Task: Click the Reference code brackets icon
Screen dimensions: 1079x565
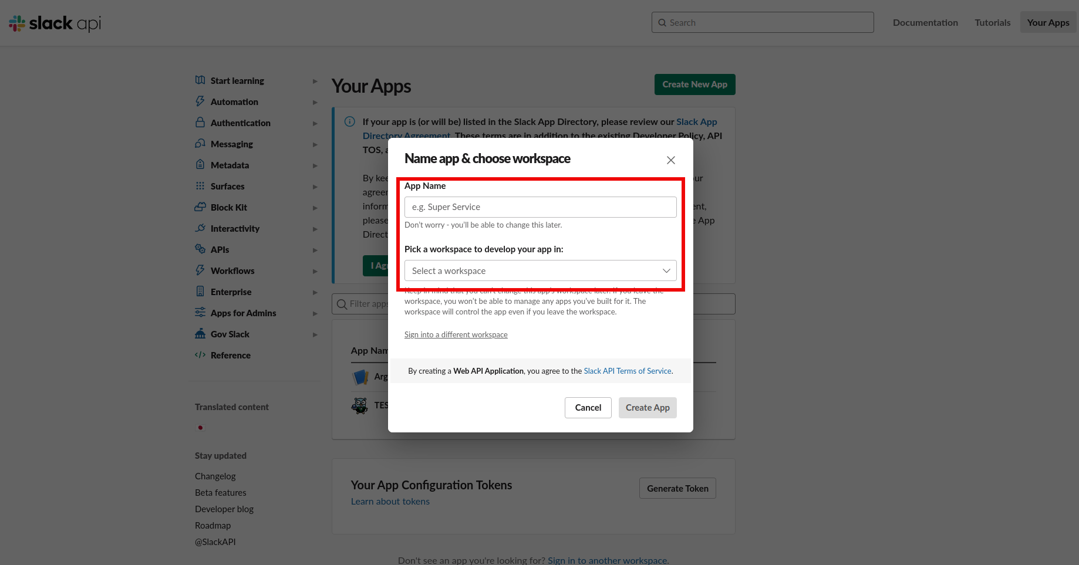Action: click(x=200, y=355)
